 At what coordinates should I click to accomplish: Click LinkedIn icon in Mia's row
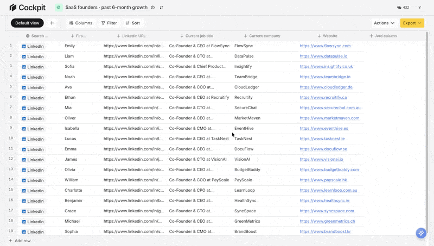tap(24, 108)
